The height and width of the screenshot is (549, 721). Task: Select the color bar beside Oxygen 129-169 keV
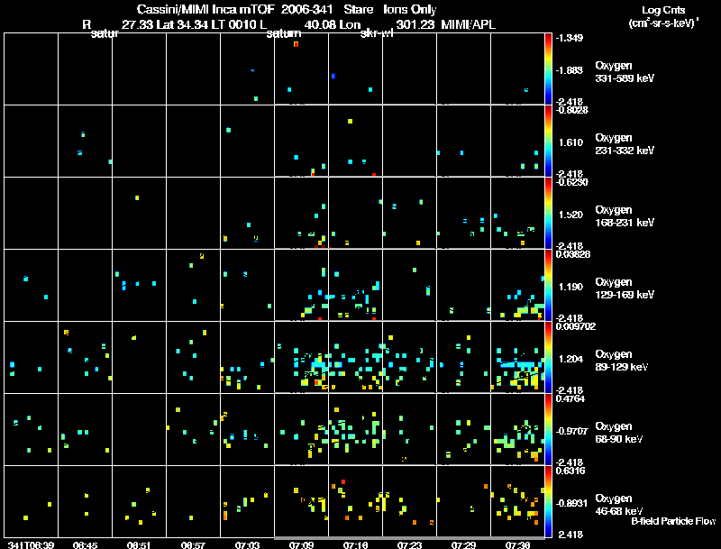point(548,285)
